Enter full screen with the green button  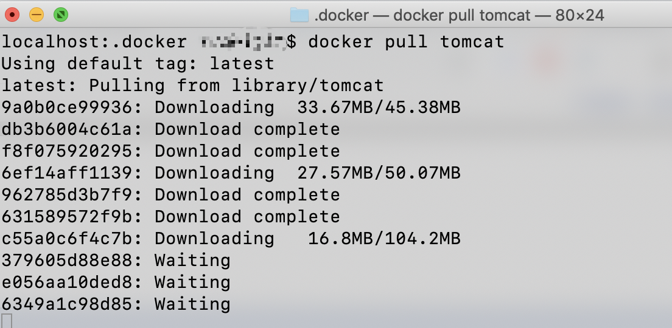pyautogui.click(x=61, y=15)
